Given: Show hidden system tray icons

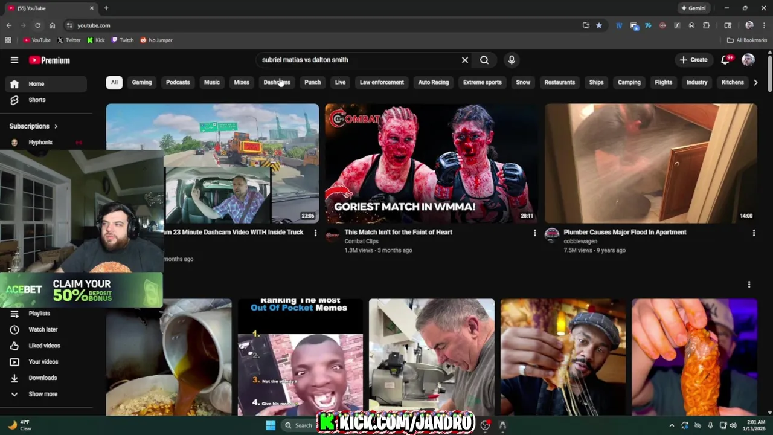Looking at the screenshot, I should click(672, 425).
